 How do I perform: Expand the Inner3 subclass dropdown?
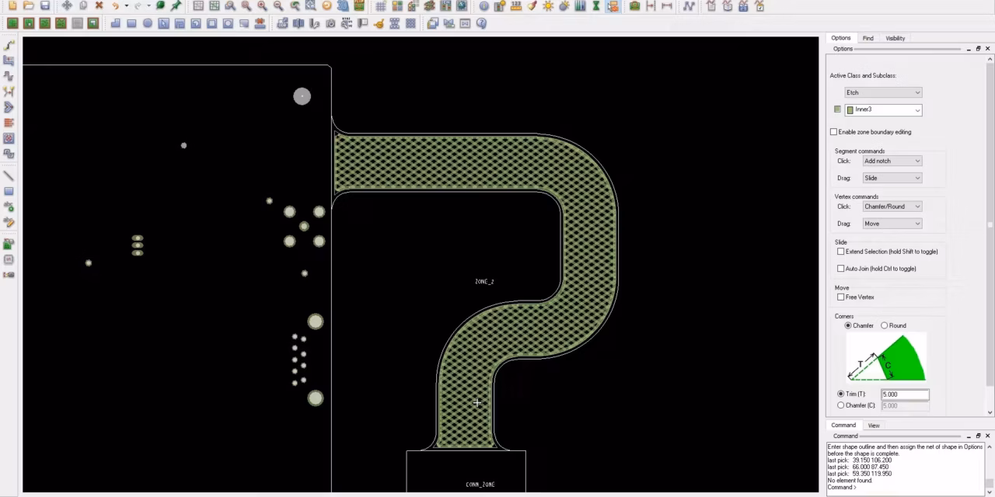(917, 110)
